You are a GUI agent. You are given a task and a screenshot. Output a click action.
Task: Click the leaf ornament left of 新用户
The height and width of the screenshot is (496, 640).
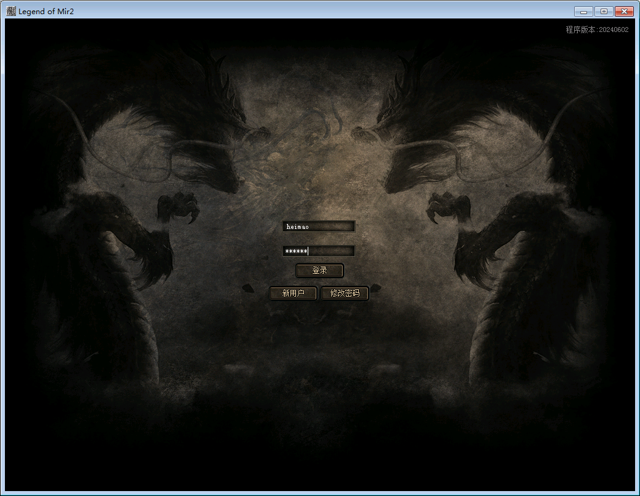click(x=247, y=287)
